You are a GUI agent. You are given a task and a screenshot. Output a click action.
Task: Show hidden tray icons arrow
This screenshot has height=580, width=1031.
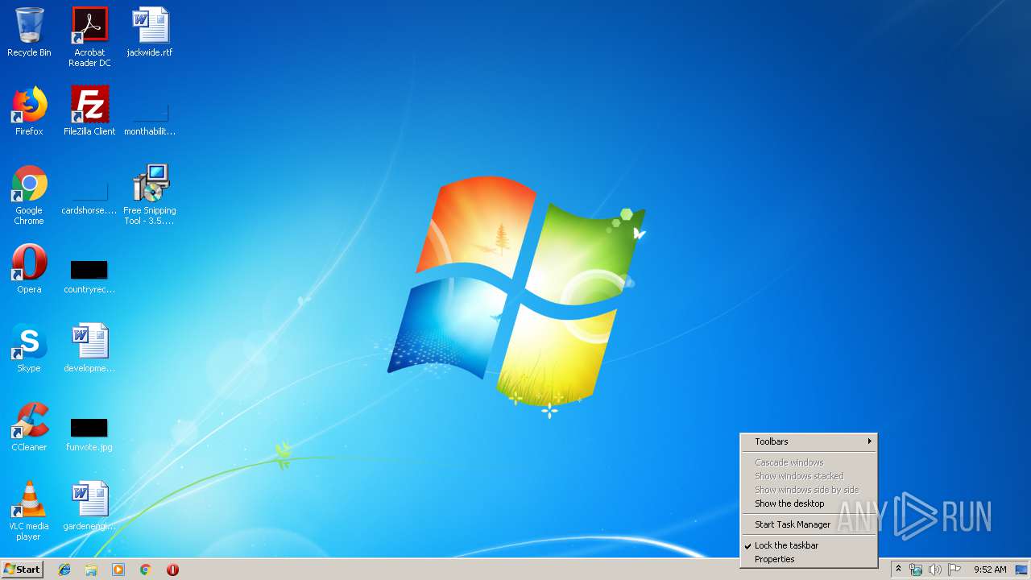tap(898, 570)
